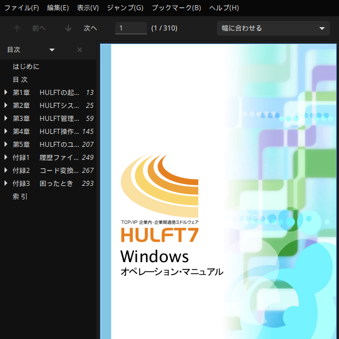The height and width of the screenshot is (339, 339).
Task: Select the 索 引 outline entry
Action: coord(20,196)
